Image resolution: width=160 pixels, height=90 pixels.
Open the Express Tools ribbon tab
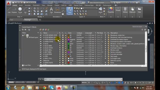click(x=78, y=5)
